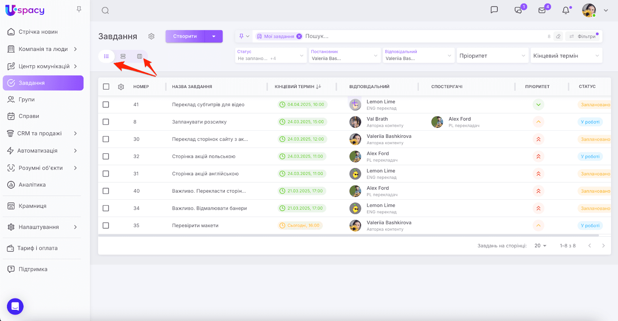
Task: Tick the select-all checkbox in table header
Action: point(106,87)
